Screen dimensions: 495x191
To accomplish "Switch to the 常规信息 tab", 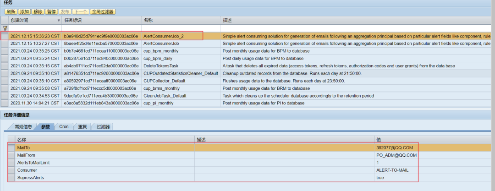I will pyautogui.click(x=23, y=126).
